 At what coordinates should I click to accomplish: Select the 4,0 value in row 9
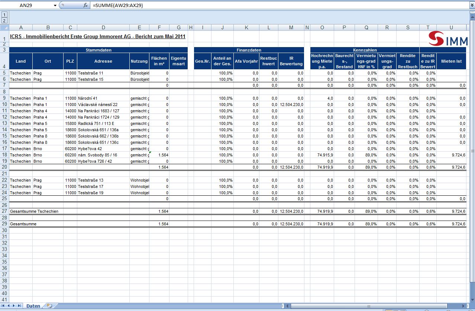tap(322, 98)
